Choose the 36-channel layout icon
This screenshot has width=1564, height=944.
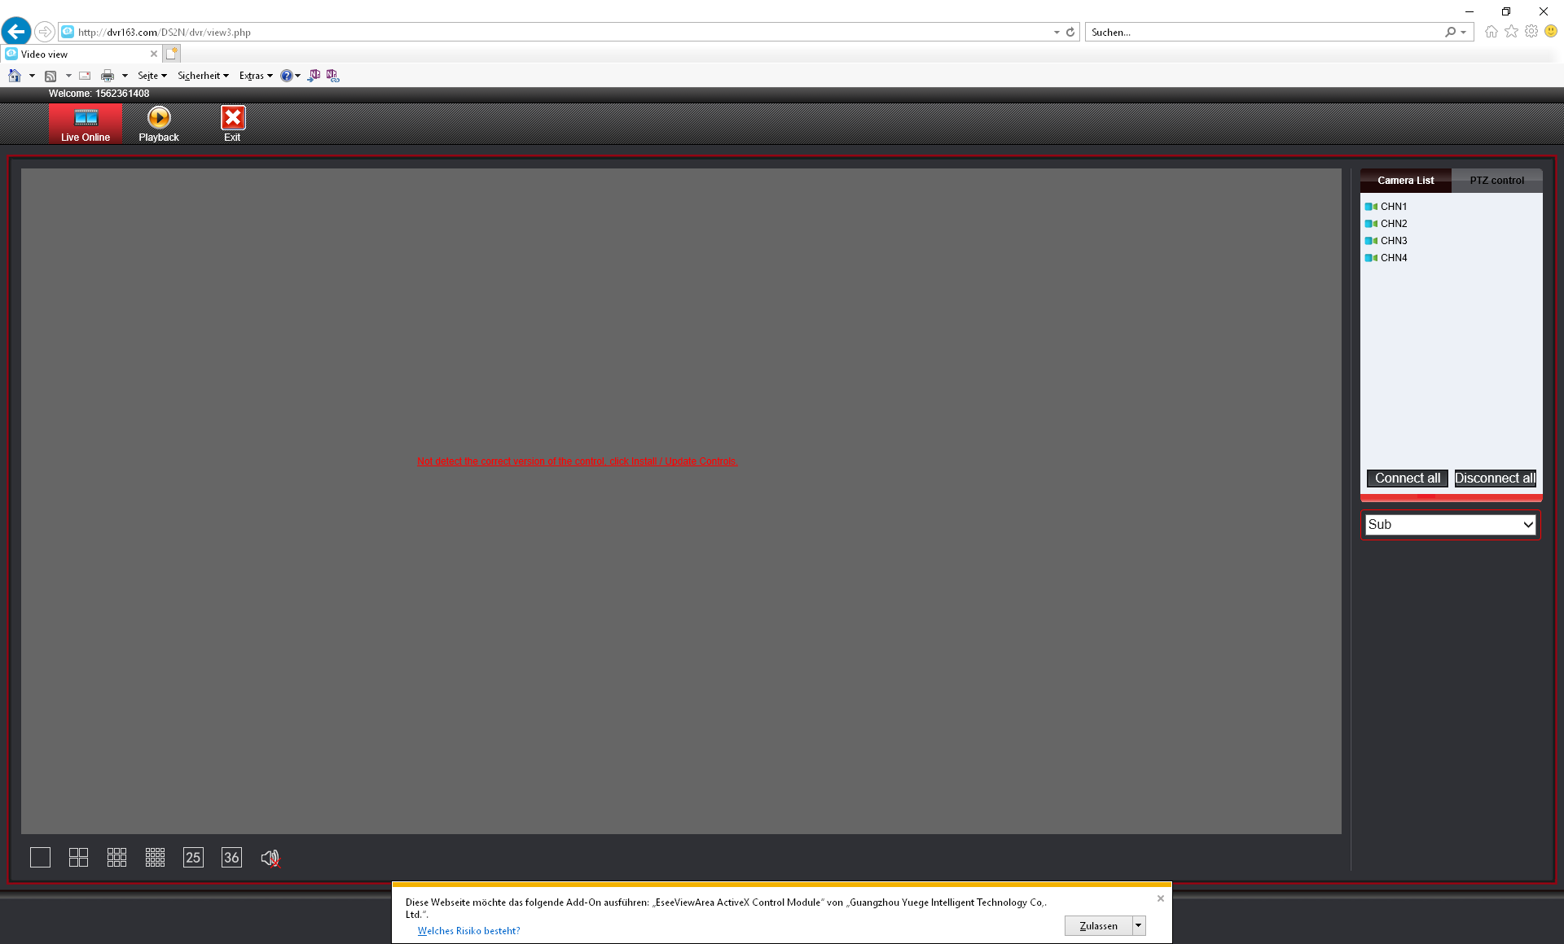231,857
